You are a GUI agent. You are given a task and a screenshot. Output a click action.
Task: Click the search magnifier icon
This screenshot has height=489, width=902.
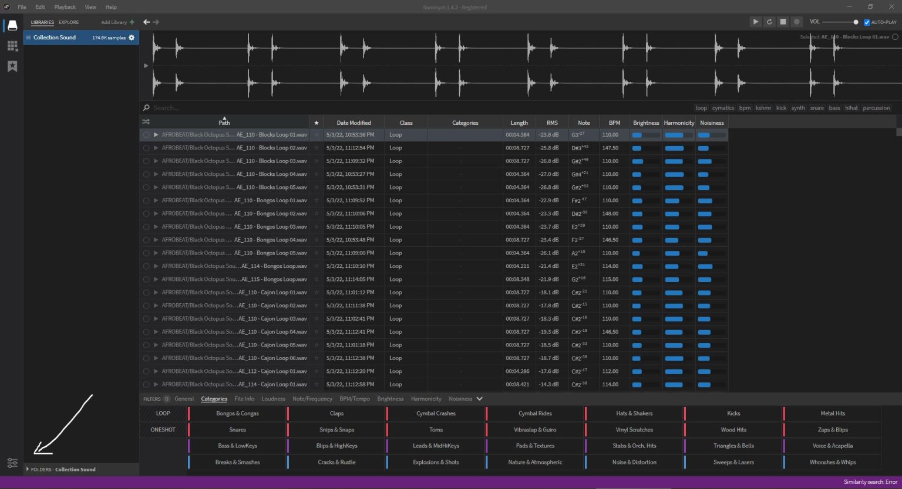[x=146, y=108]
